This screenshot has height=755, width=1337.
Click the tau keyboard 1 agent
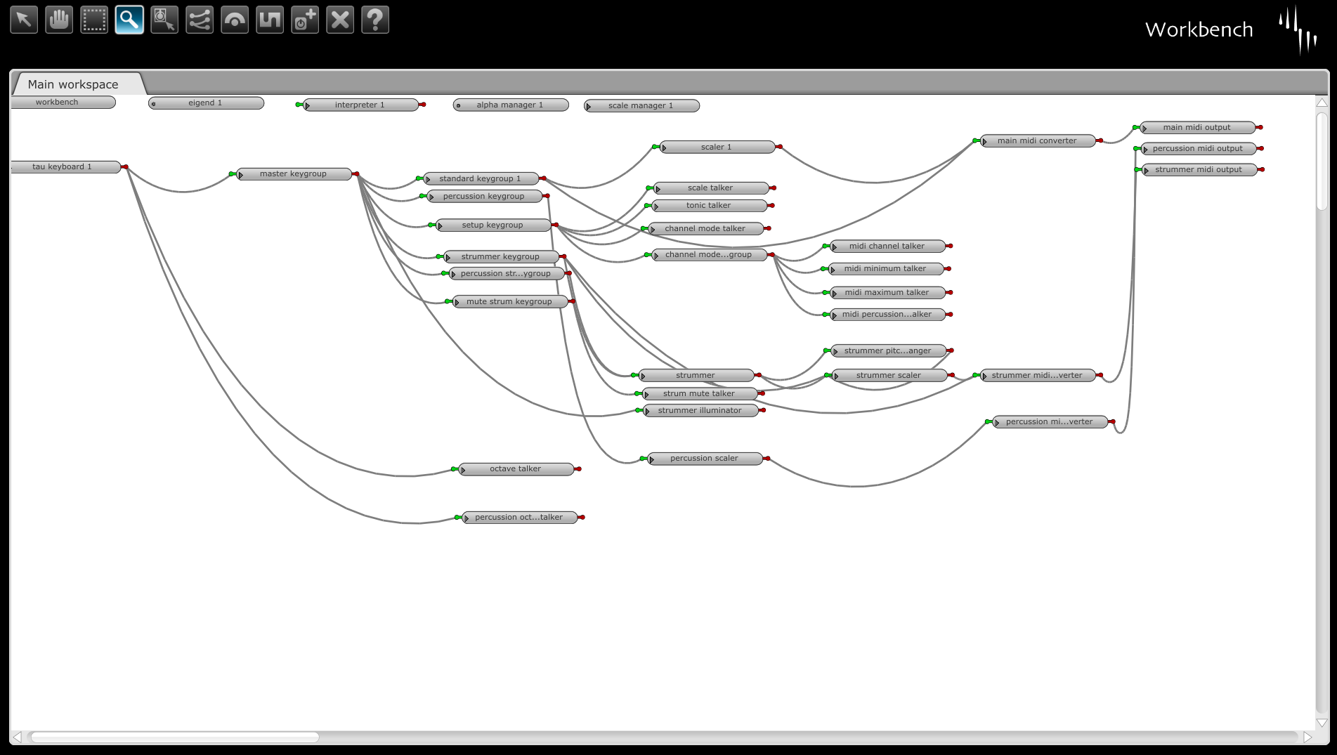click(x=63, y=167)
